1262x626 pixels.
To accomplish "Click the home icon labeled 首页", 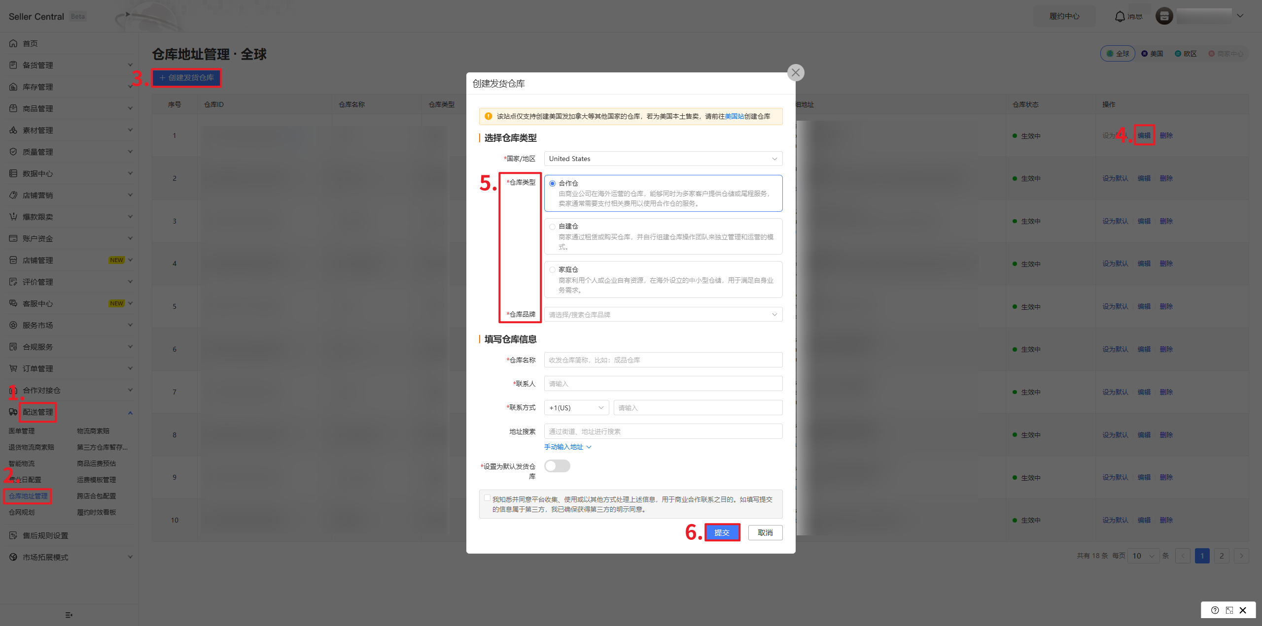I will [13, 43].
